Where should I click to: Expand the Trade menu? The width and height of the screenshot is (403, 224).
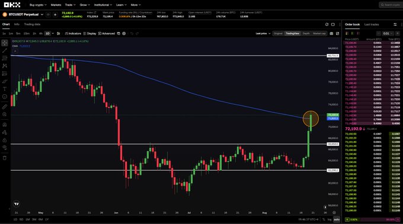click(x=70, y=5)
